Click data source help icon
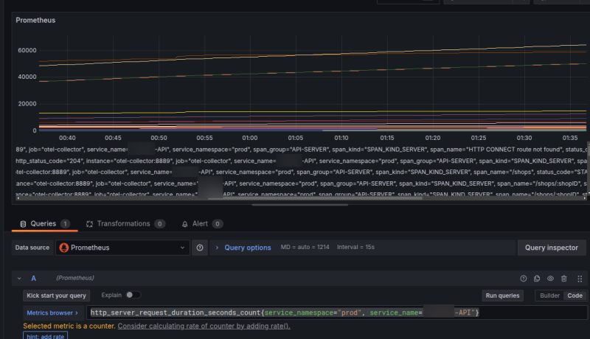Viewport: 590px width, 339px height. pos(200,248)
